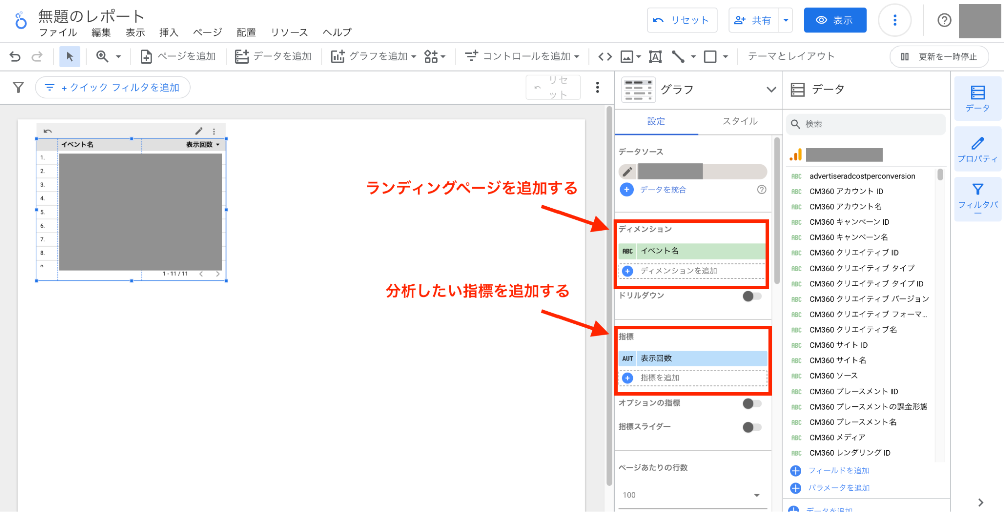The width and height of the screenshot is (1004, 512).
Task: Go to previous page of table rows
Action: [201, 274]
